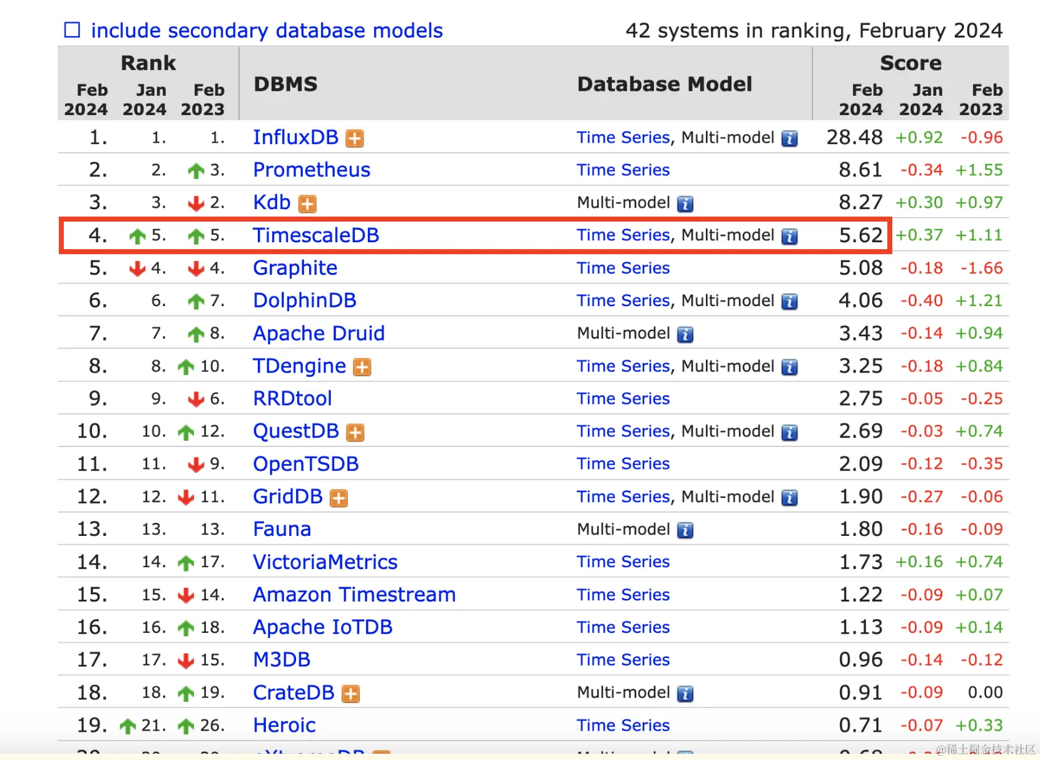Check include secondary database models box
Image resolution: width=1040 pixels, height=760 pixels.
[73, 30]
